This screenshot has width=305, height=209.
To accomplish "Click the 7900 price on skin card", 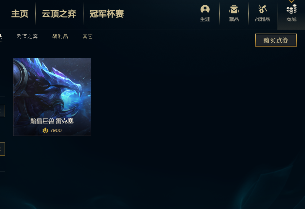I will (56, 130).
